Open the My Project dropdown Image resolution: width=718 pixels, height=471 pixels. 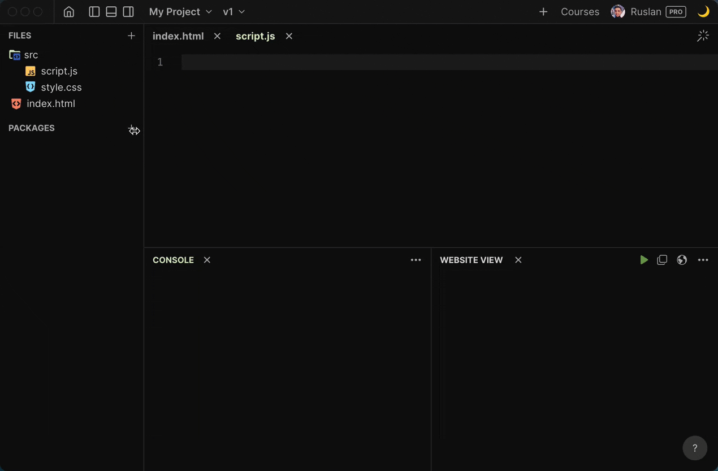click(x=180, y=12)
